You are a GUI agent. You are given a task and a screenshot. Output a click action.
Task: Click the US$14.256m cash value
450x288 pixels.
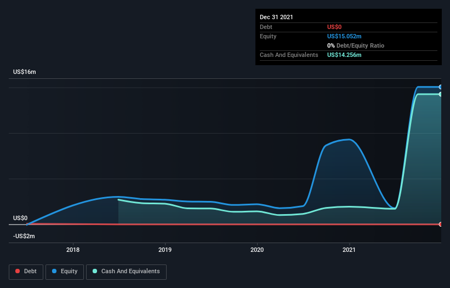pos(344,55)
